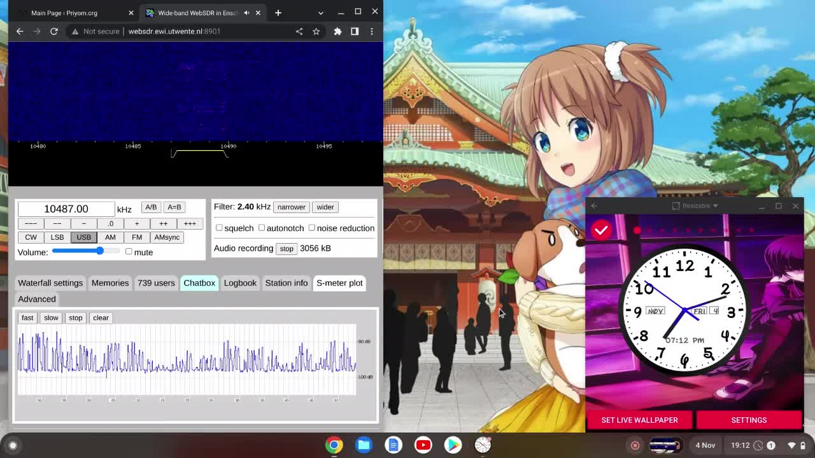Open the Waterfall settings tab
Image resolution: width=815 pixels, height=458 pixels.
(x=50, y=283)
